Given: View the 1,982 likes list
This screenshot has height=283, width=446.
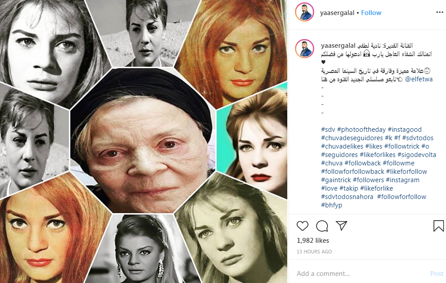Looking at the screenshot, I should click(313, 241).
